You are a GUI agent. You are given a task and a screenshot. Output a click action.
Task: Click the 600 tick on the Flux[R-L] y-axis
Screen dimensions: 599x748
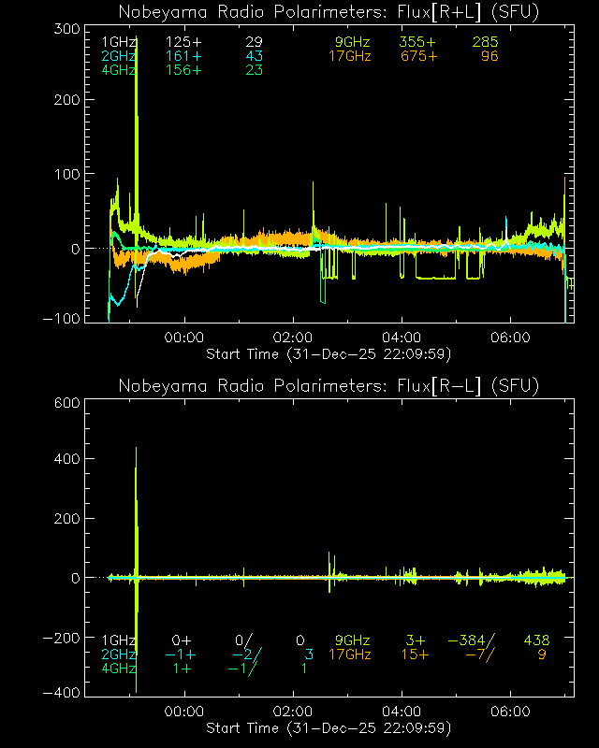click(x=64, y=403)
